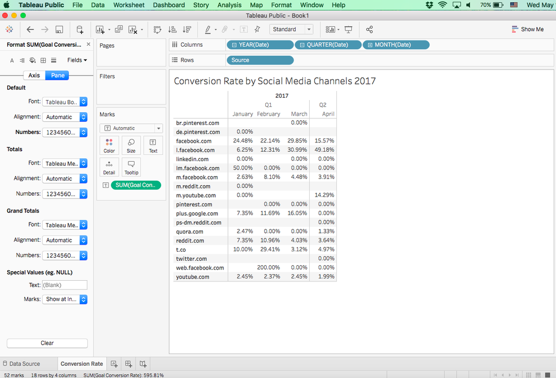Image resolution: width=556 pixels, height=378 pixels.
Task: Click the YEAR(Date) pill on Columns
Action: pyautogui.click(x=260, y=44)
